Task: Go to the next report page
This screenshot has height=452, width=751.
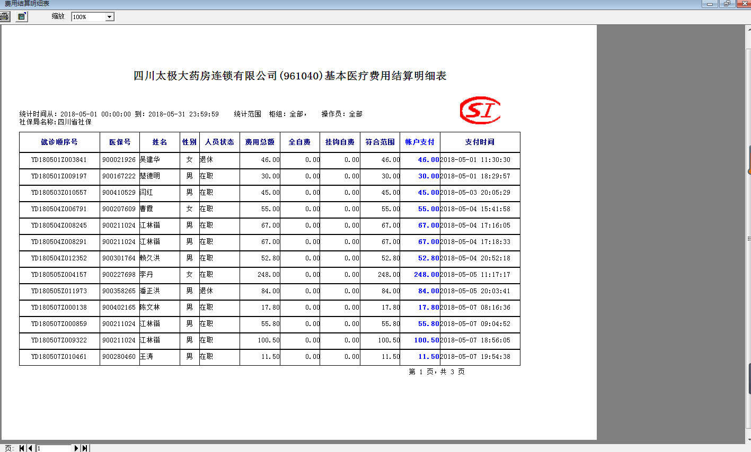Action: click(x=76, y=448)
